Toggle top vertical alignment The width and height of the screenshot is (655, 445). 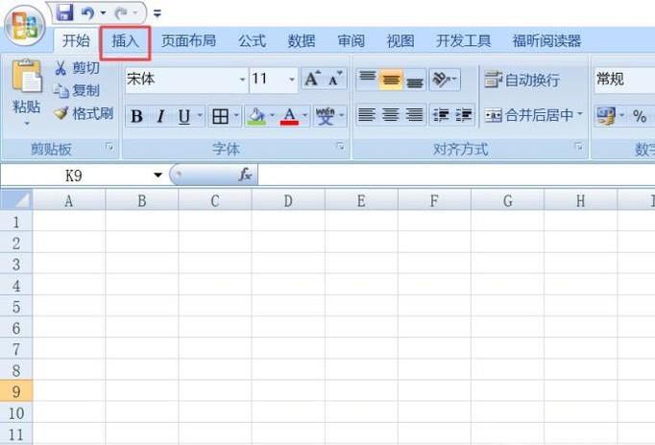(368, 79)
